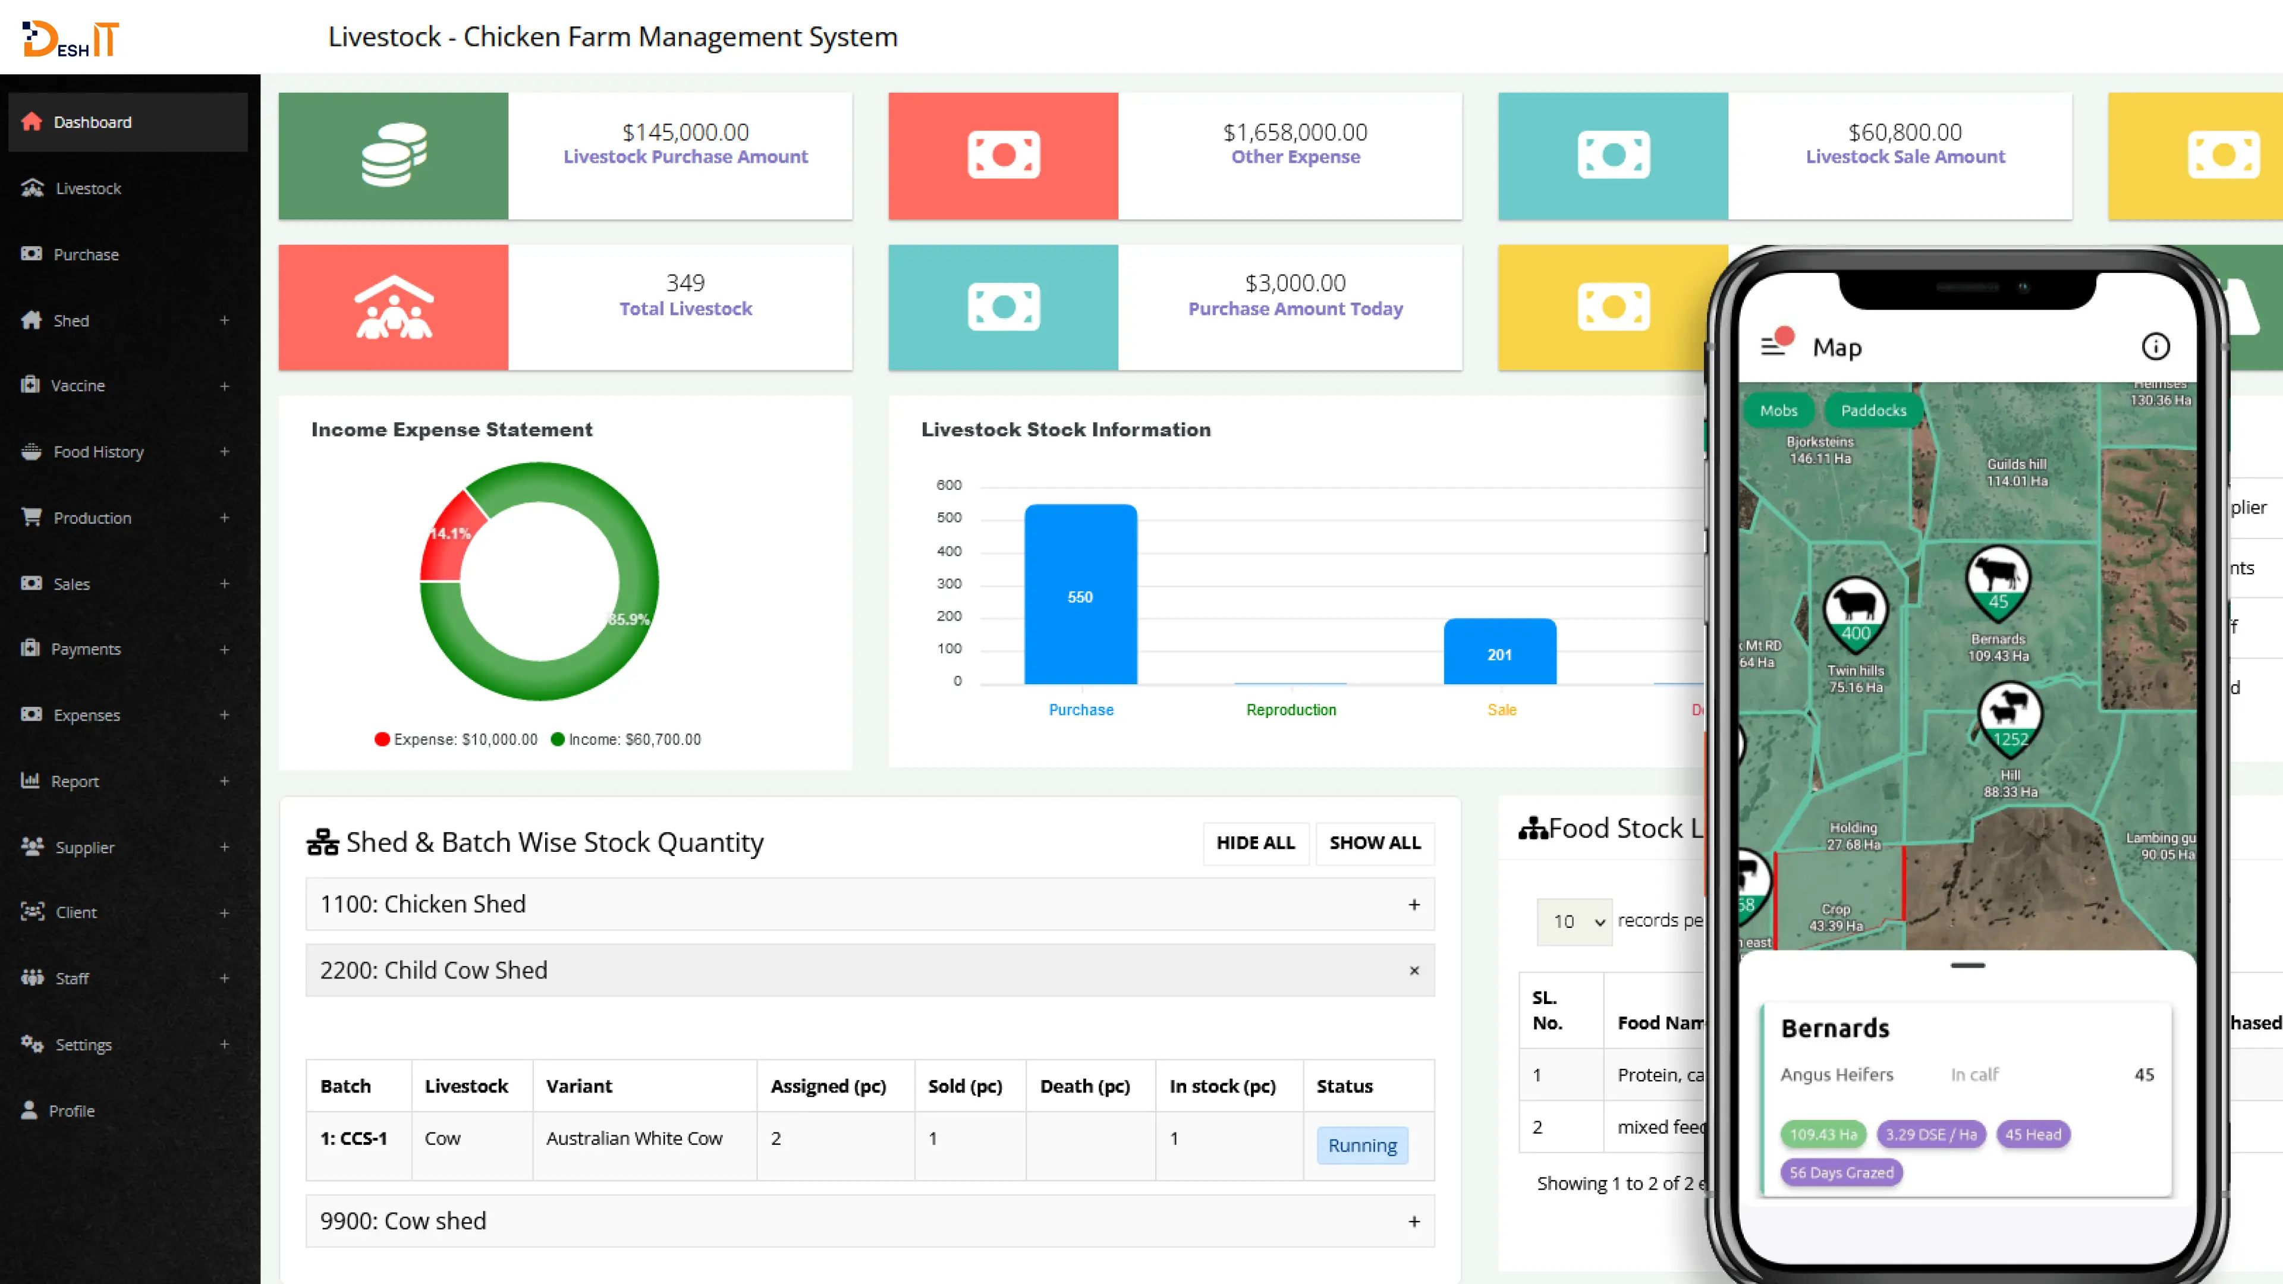Click the Total Livestock family icon tile
The image size is (2283, 1284).
[x=394, y=307]
